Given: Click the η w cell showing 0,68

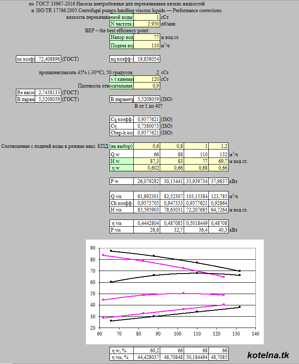Looking at the screenshot, I should pos(196,168).
